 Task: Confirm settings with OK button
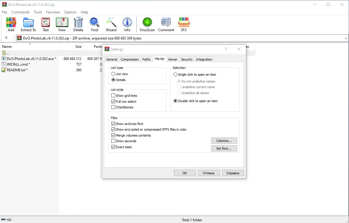point(185,173)
